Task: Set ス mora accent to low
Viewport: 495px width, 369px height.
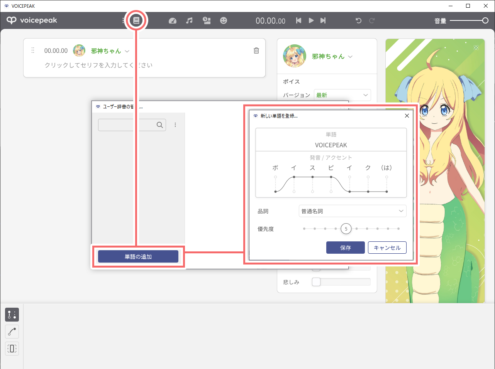Action: pyautogui.click(x=312, y=192)
